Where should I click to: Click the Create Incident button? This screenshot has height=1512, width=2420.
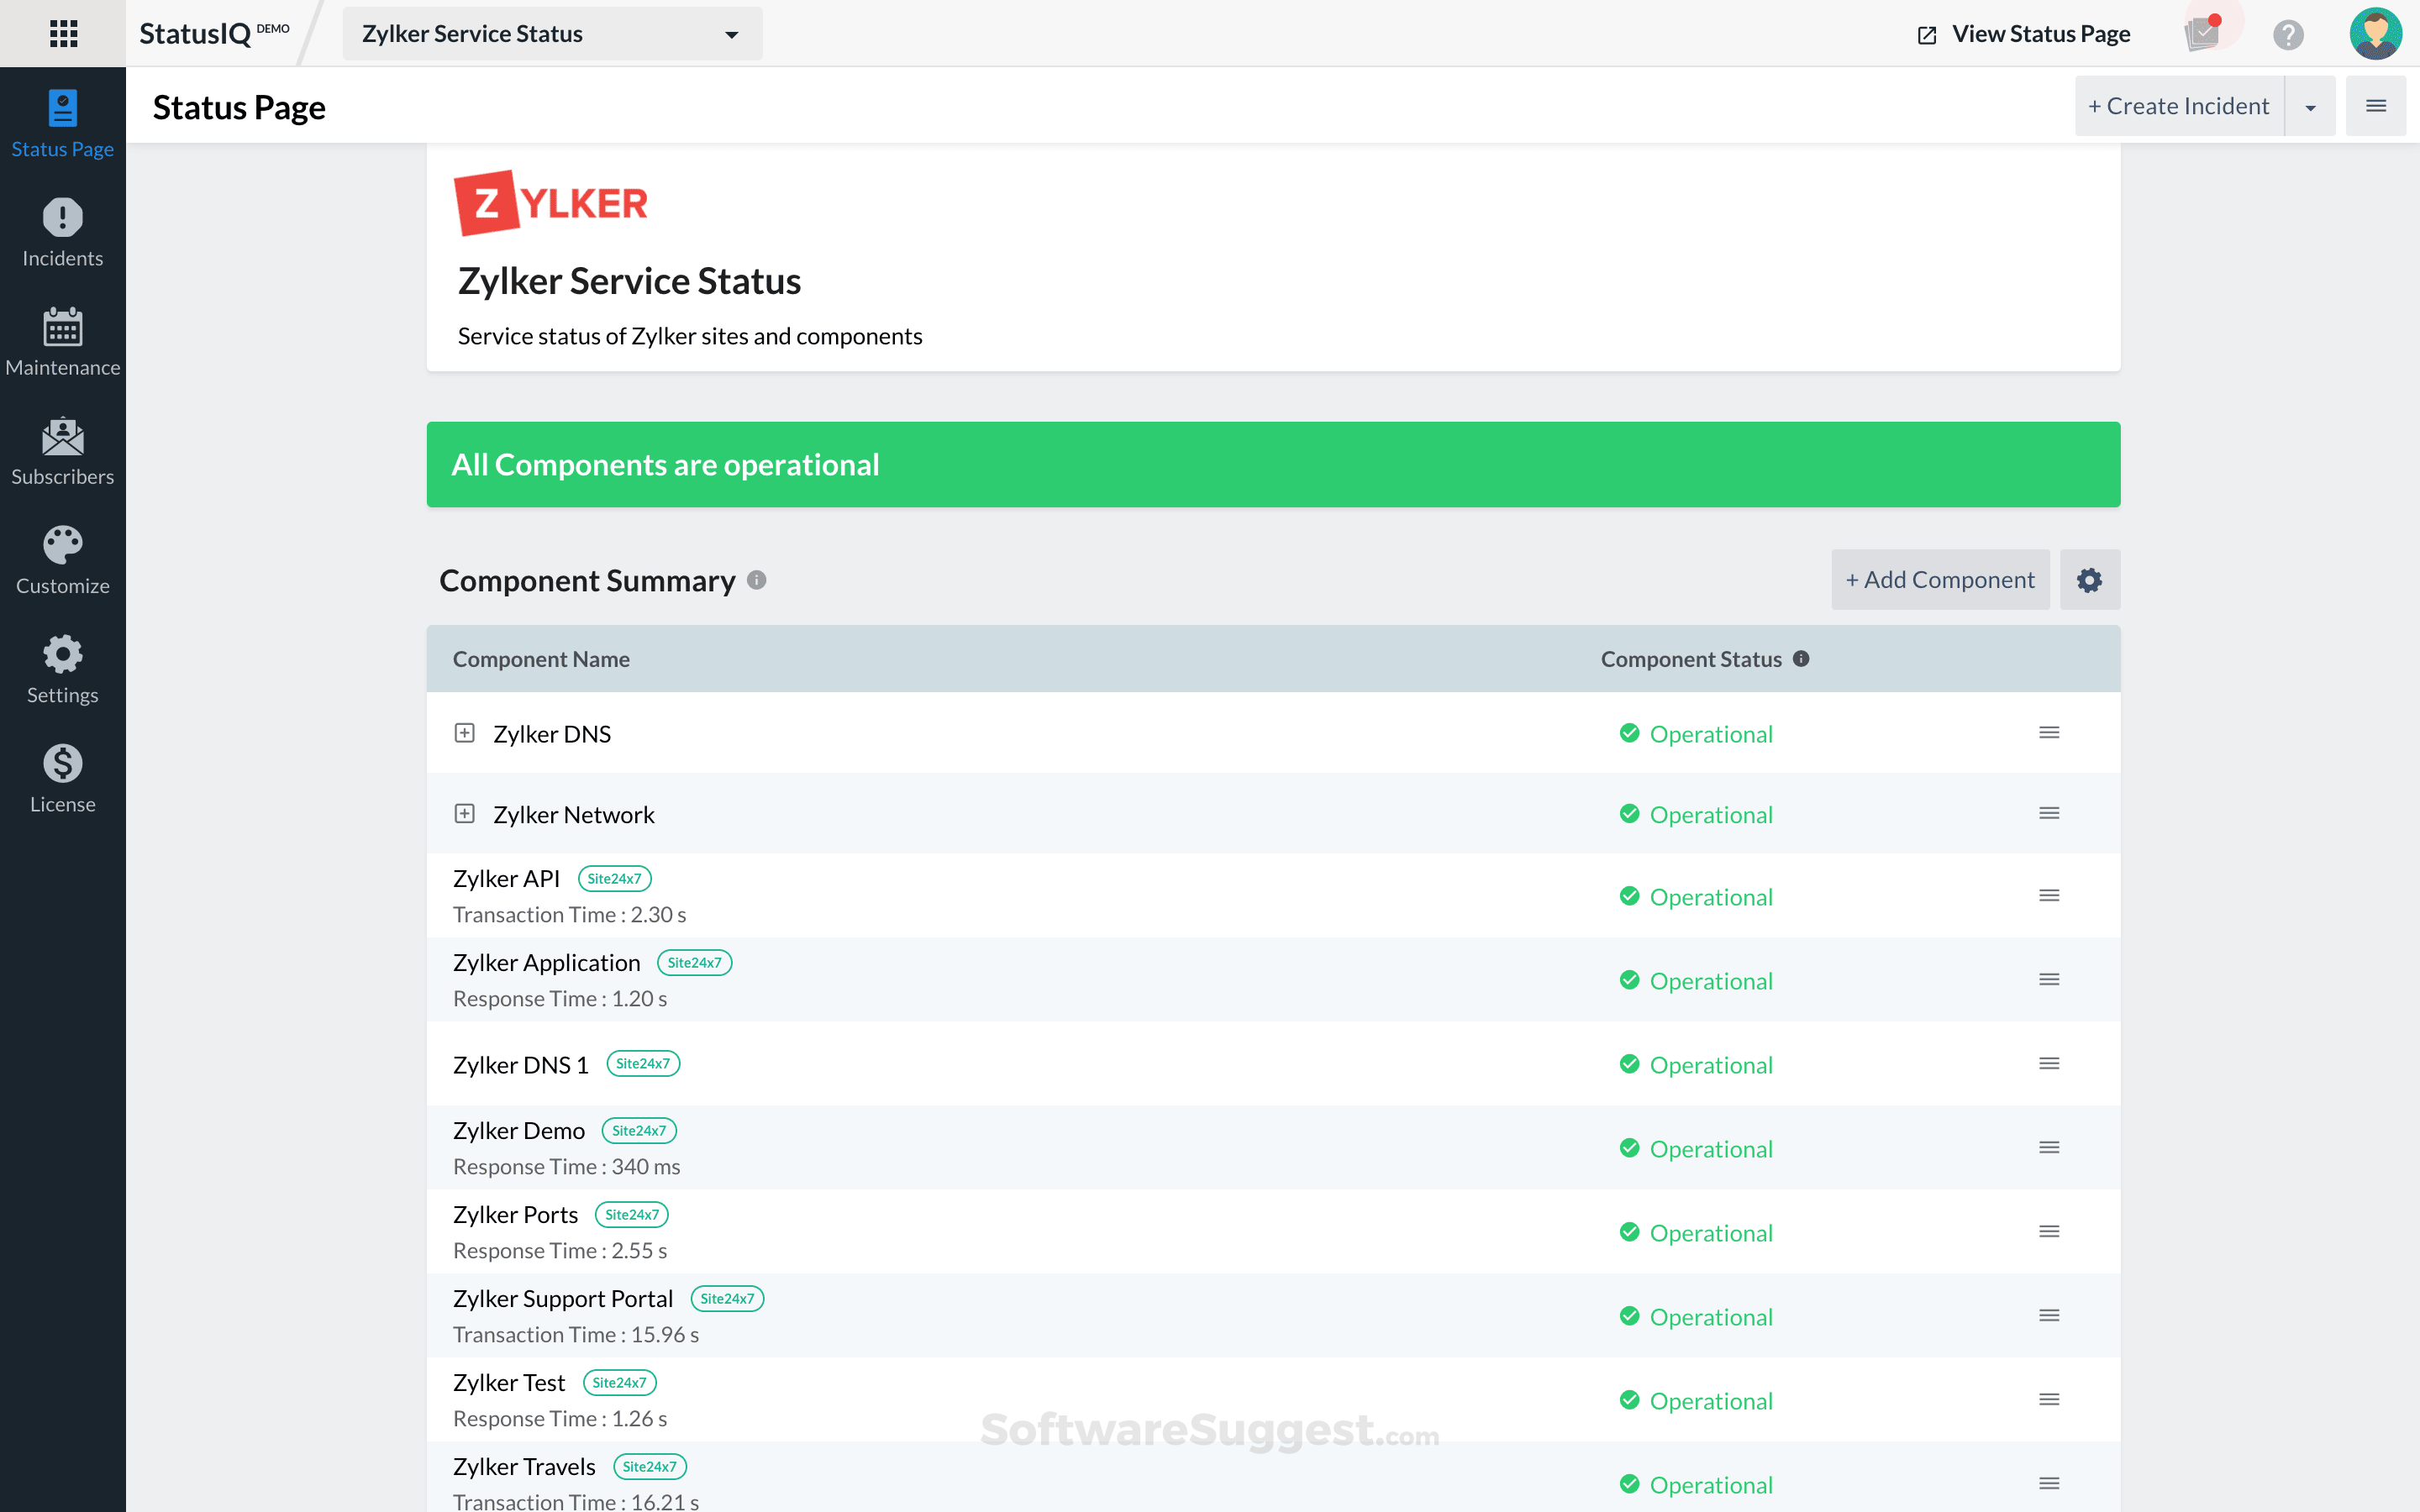click(2179, 106)
